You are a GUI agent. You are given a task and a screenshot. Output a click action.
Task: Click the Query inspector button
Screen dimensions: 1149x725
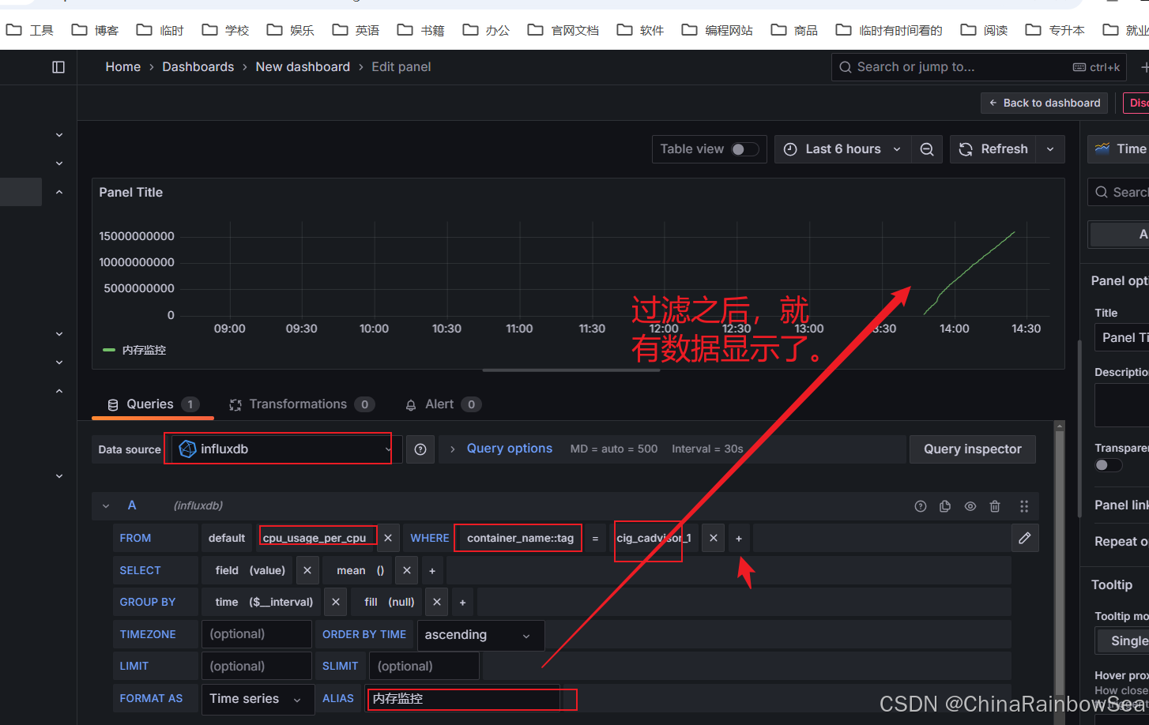point(972,449)
